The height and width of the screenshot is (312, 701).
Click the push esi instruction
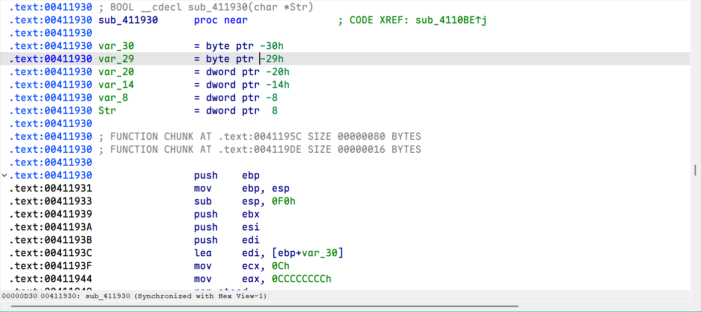click(x=227, y=227)
